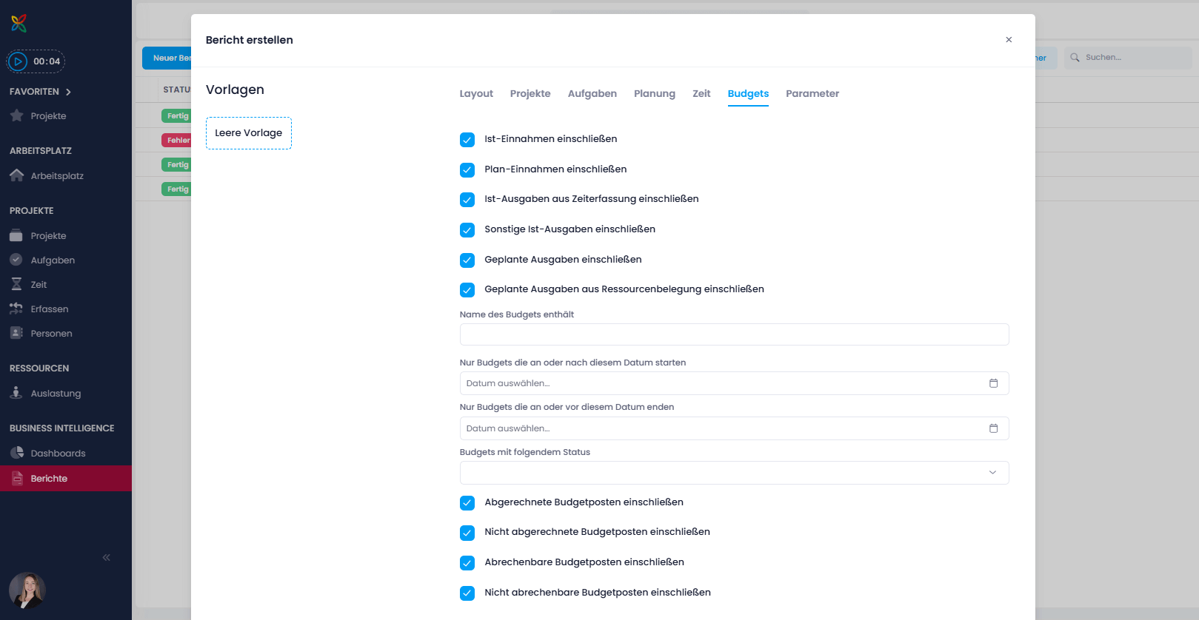Uncheck Sonstige Ist-Ausgaben einschließen
Image resolution: width=1199 pixels, height=620 pixels.
(x=467, y=229)
